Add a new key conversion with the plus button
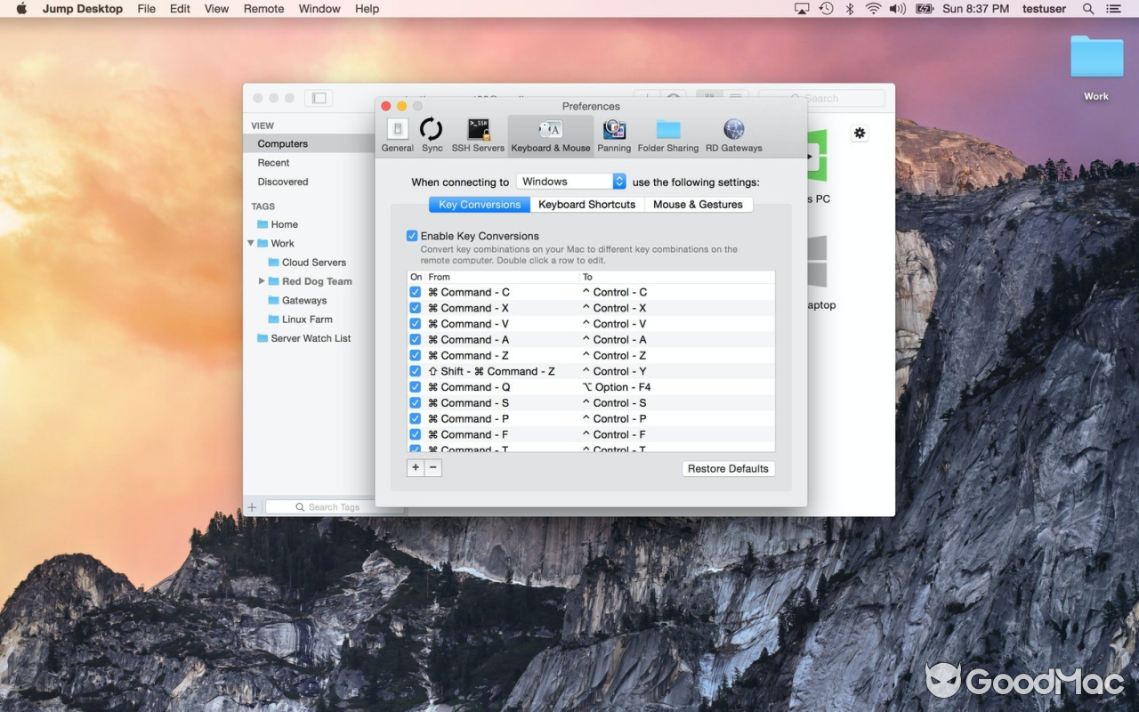1139x712 pixels. click(415, 467)
